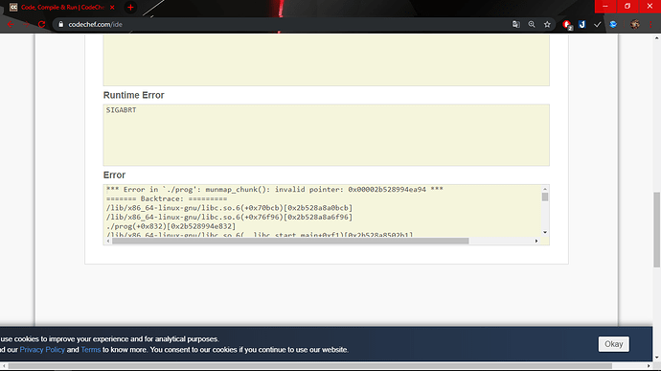Click the Error box scroll-right arrow

tap(536, 241)
